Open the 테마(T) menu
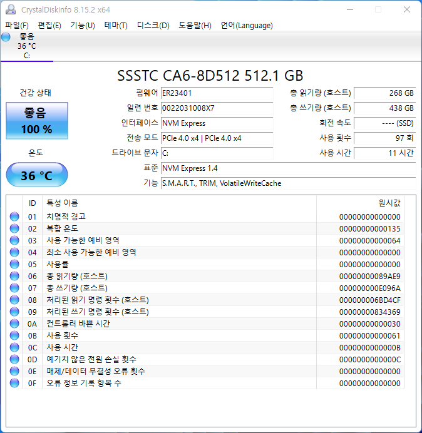422x433 pixels. tap(116, 26)
